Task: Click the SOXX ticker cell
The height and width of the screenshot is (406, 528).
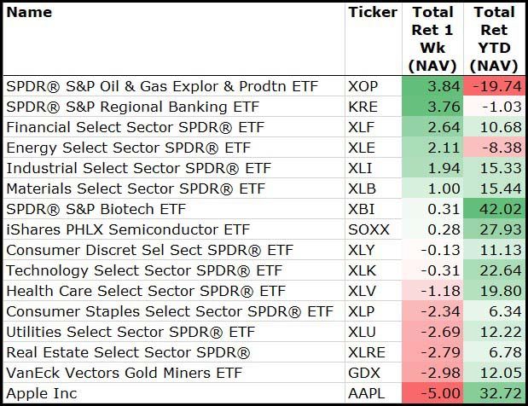Action: tap(368, 230)
